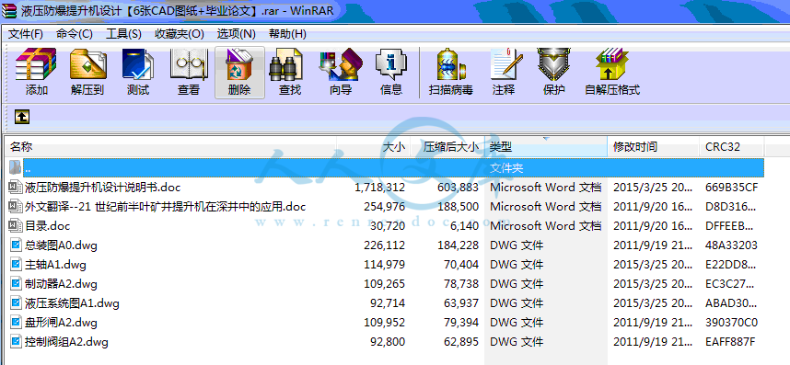
Task: Click the Word icon beside 液压防爆提升机设计说明书.doc
Action: (15, 187)
